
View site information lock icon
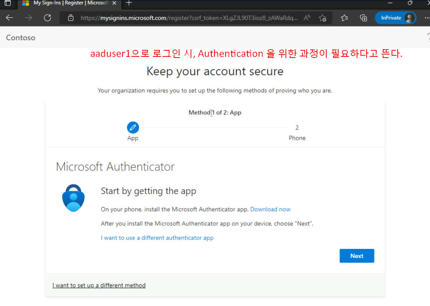71,18
